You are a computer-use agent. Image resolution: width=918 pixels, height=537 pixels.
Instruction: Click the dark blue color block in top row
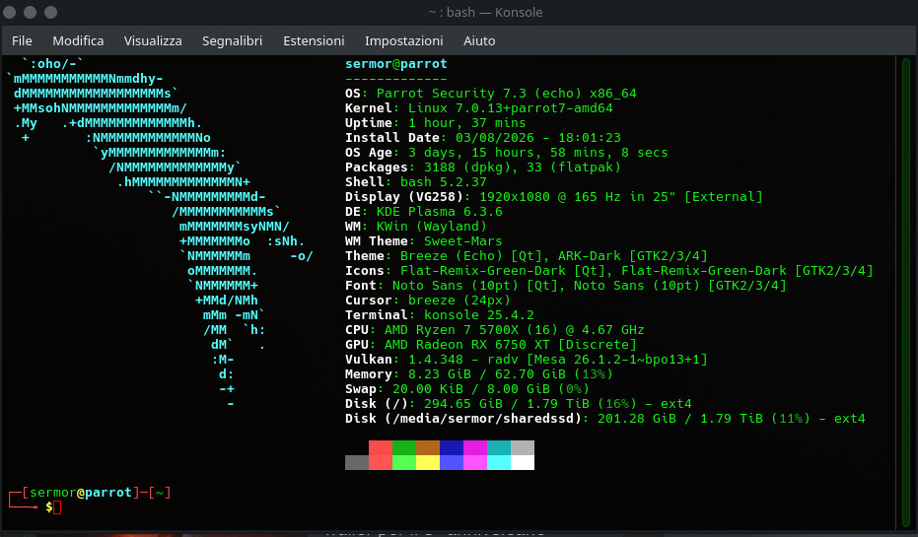coord(452,448)
